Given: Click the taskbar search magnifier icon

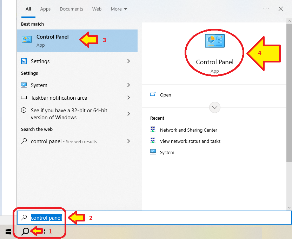Looking at the screenshot, I should click(x=25, y=232).
